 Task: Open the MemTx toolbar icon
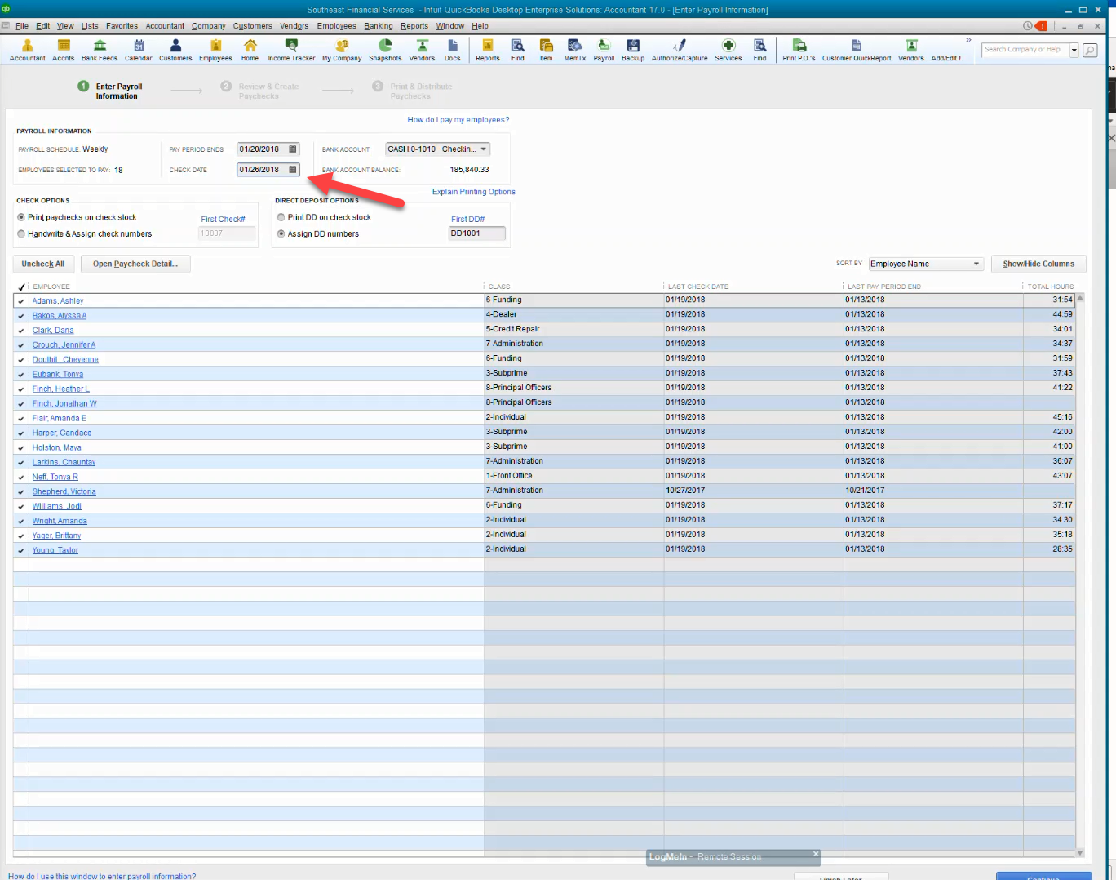[574, 50]
